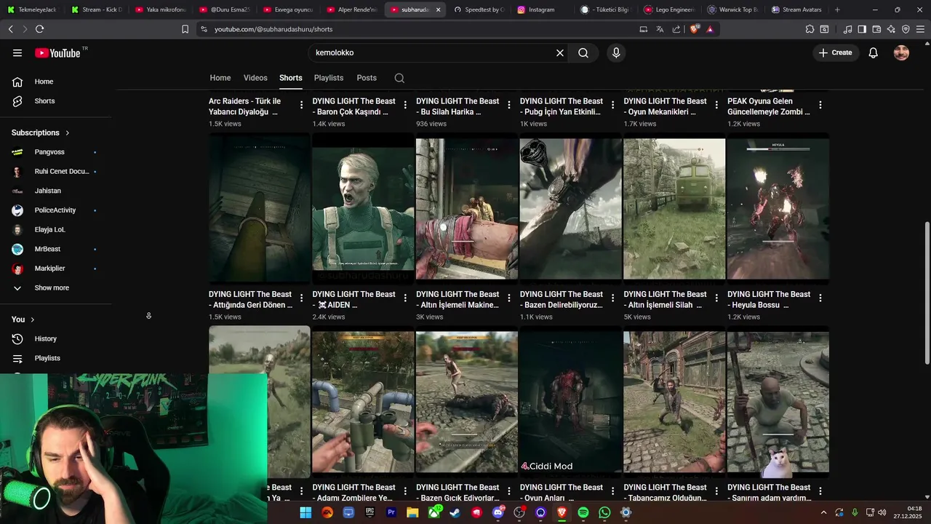Open the account avatar menu
Image resolution: width=931 pixels, height=524 pixels.
pos(901,52)
